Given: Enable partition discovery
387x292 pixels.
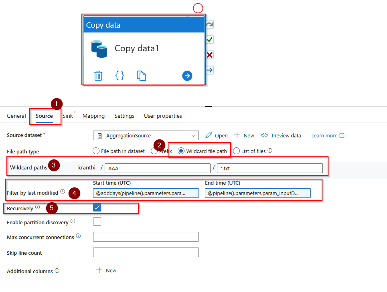Looking at the screenshot, I should tap(96, 222).
